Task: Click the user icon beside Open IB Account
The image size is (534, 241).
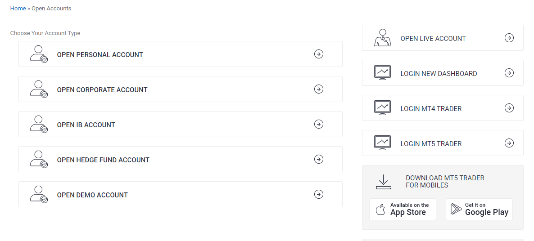Action: 39,124
